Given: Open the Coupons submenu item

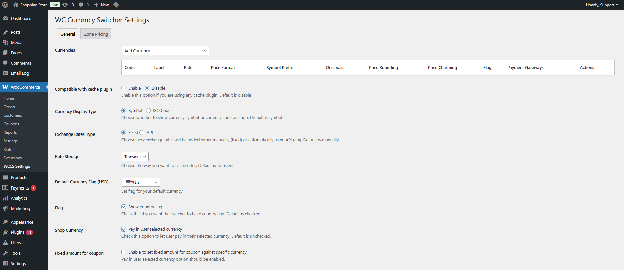Looking at the screenshot, I should (11, 124).
